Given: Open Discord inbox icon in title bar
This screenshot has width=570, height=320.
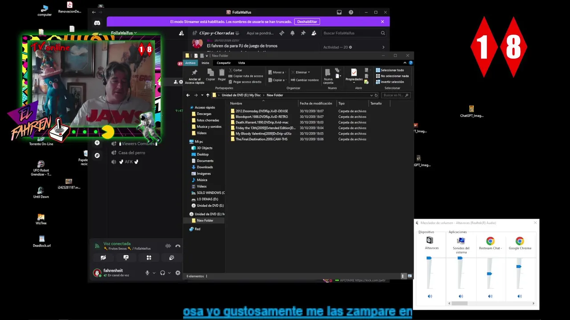Looking at the screenshot, I should (x=339, y=12).
